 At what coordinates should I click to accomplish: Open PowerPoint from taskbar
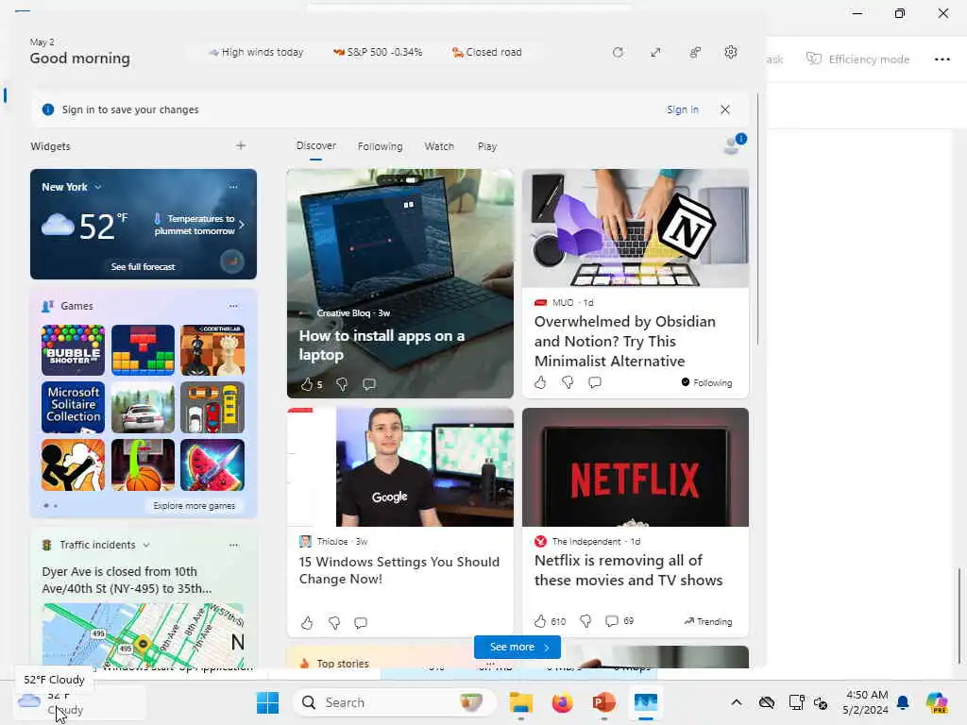pyautogui.click(x=603, y=702)
